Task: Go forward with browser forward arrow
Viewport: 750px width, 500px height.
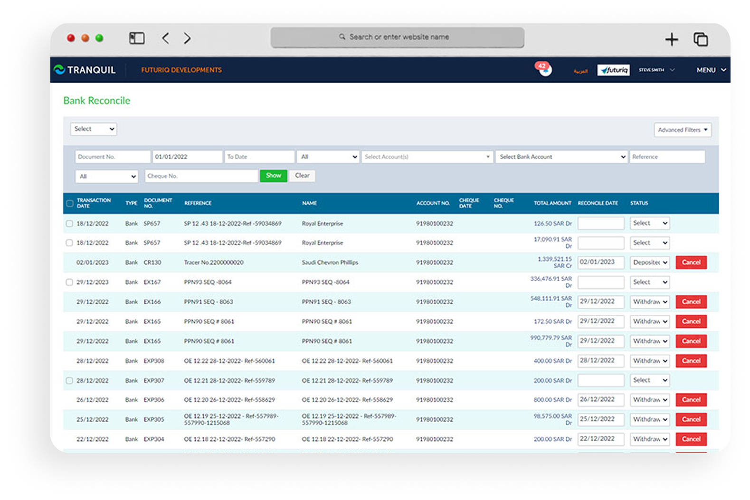Action: pyautogui.click(x=187, y=38)
